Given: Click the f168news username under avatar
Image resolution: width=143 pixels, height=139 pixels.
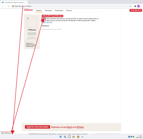Looking at the screenshot, I should 32,30.
